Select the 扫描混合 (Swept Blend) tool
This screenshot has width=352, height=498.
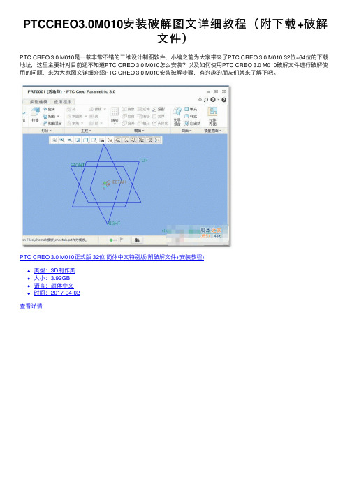click(52, 123)
